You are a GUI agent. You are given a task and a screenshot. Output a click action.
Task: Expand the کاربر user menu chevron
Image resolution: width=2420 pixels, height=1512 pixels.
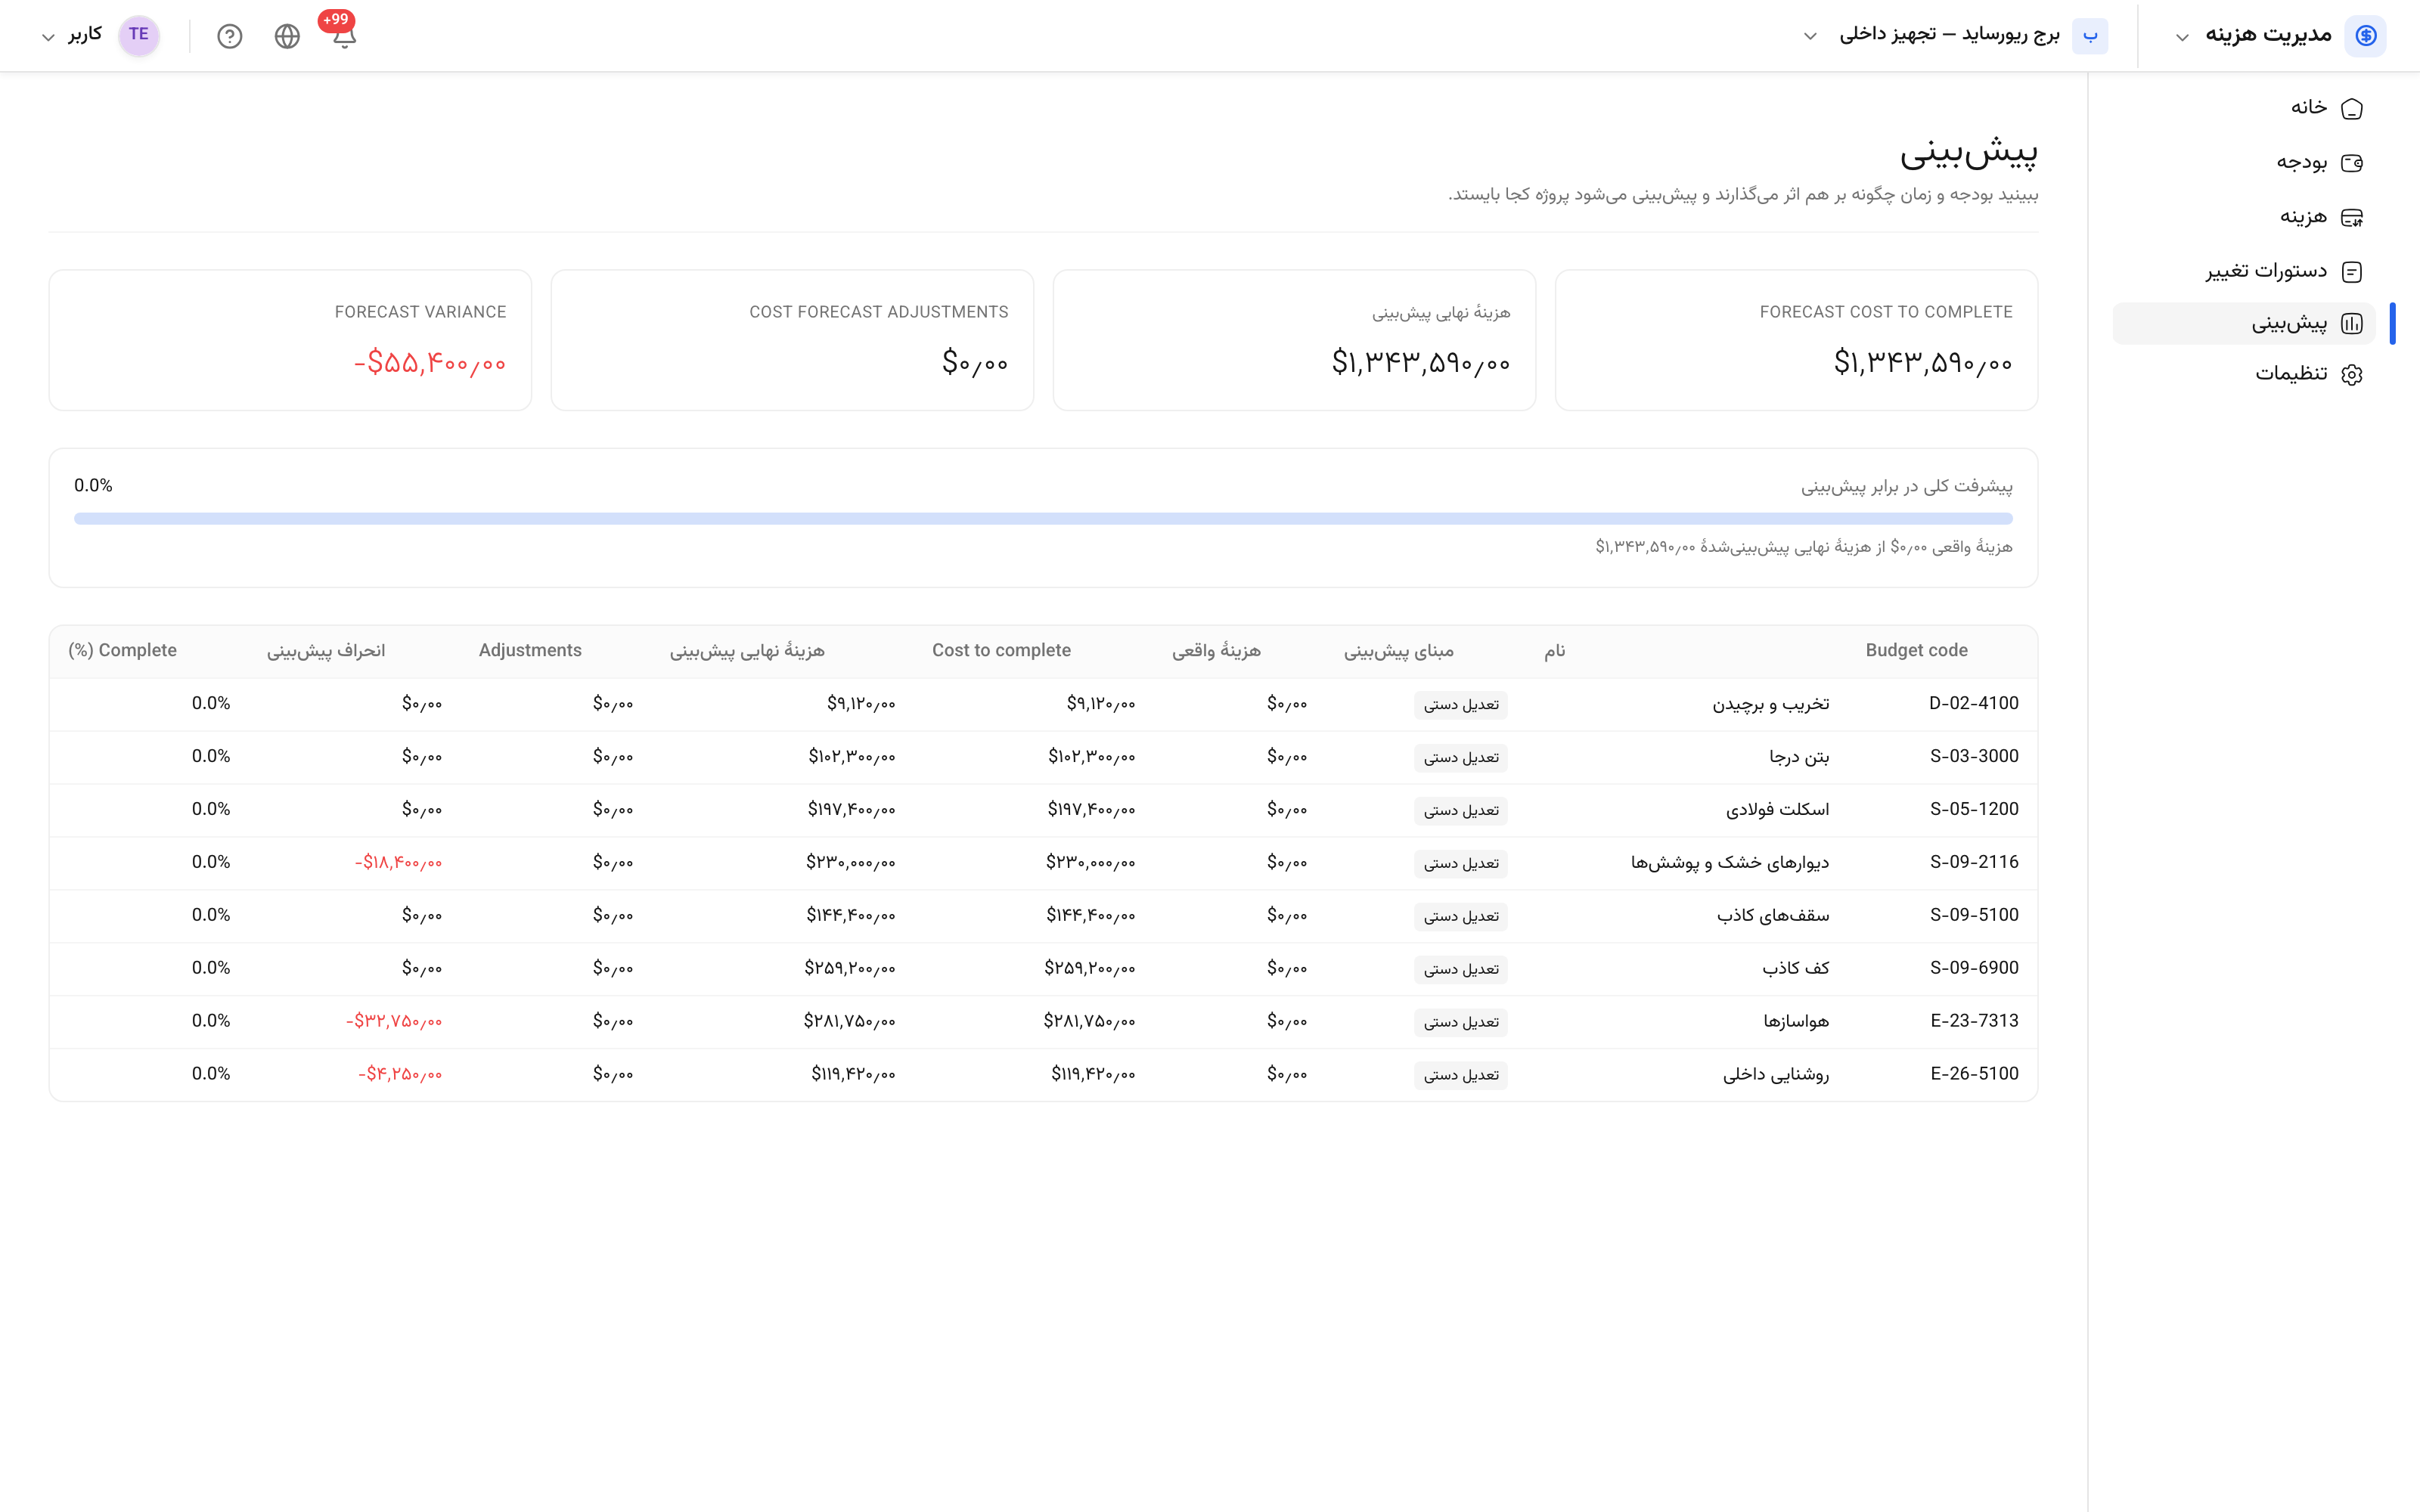click(48, 37)
